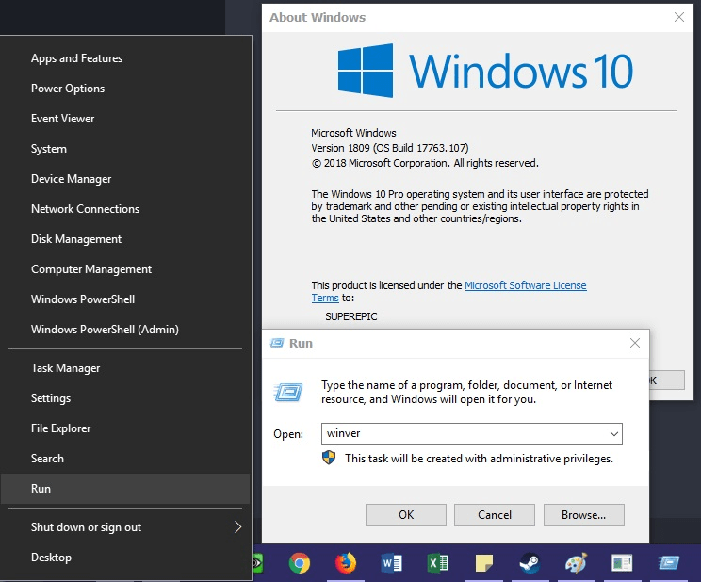Select Search from the menu
The width and height of the screenshot is (701, 582).
125,459
